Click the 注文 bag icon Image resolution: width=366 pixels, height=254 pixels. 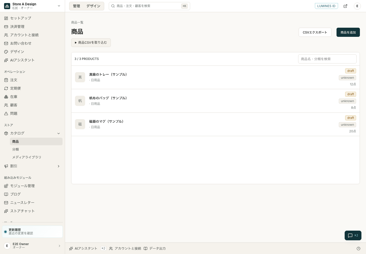(6, 80)
